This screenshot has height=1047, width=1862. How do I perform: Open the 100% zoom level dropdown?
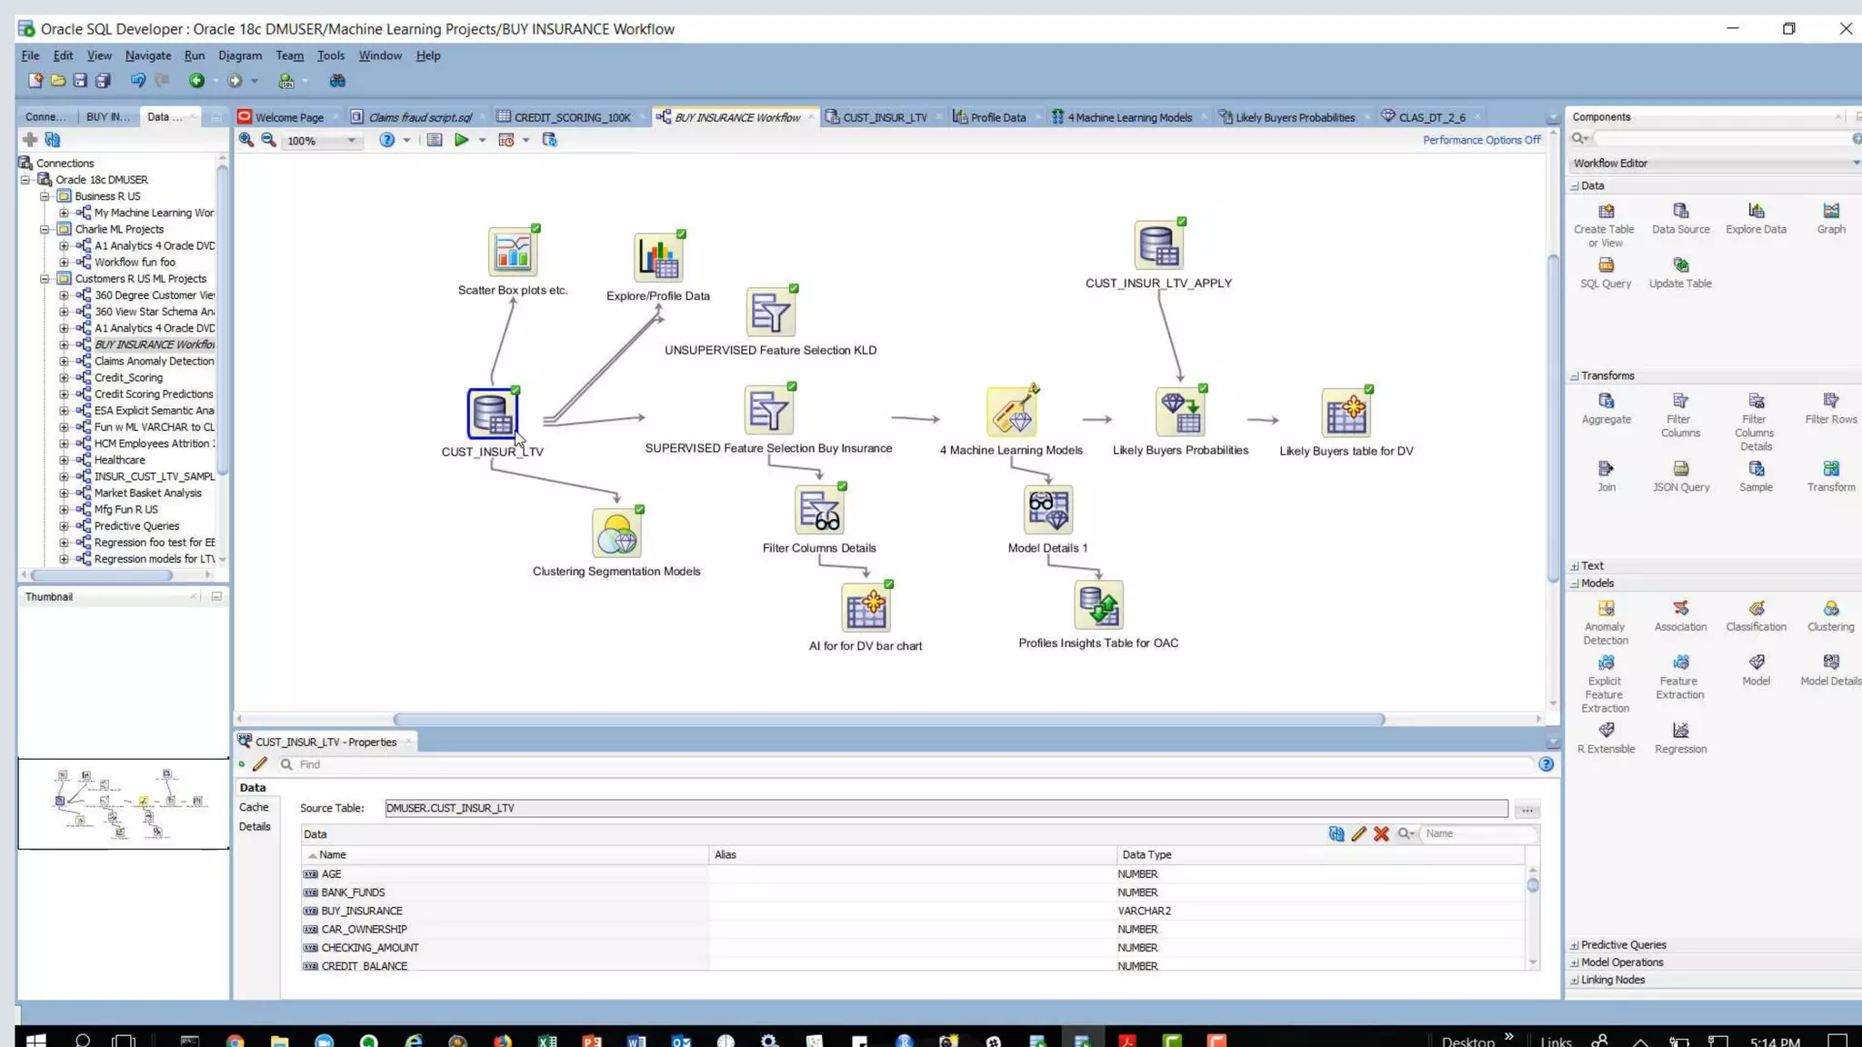point(351,141)
